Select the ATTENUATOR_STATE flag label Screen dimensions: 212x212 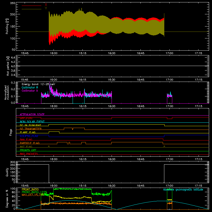[x=32, y=114]
